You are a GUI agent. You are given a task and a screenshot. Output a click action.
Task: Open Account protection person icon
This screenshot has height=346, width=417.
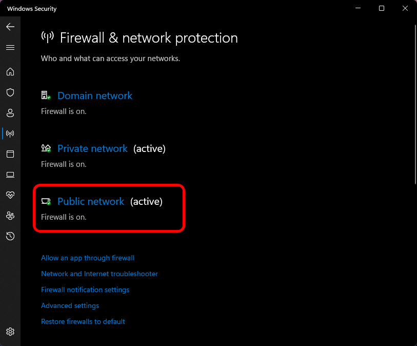click(x=10, y=113)
